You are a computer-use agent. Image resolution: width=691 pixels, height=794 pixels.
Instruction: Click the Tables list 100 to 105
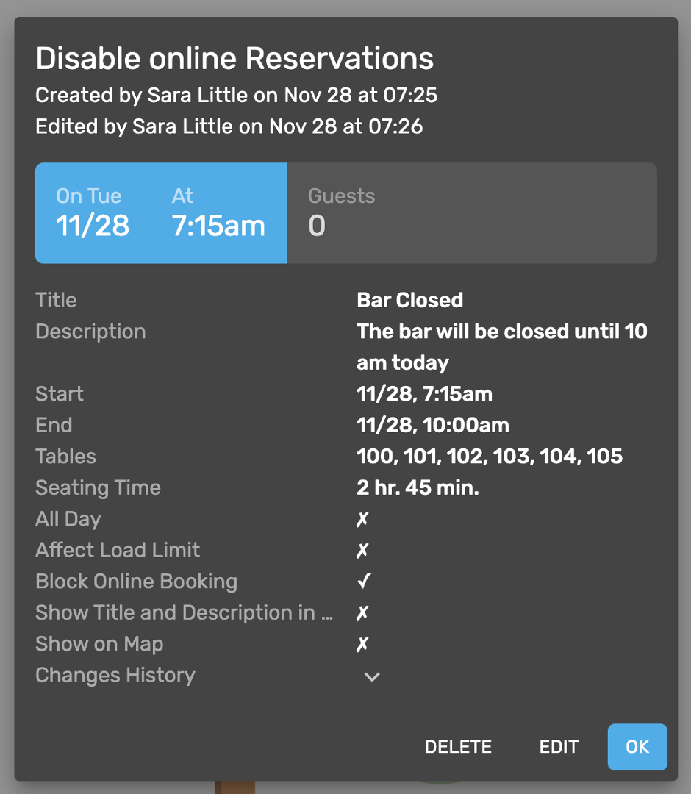(490, 457)
